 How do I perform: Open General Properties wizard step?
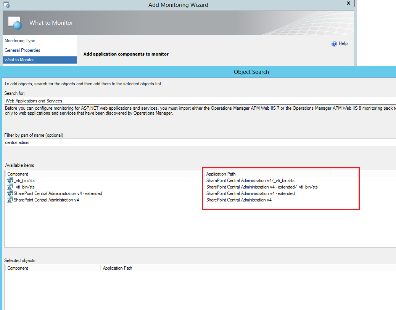(22, 50)
